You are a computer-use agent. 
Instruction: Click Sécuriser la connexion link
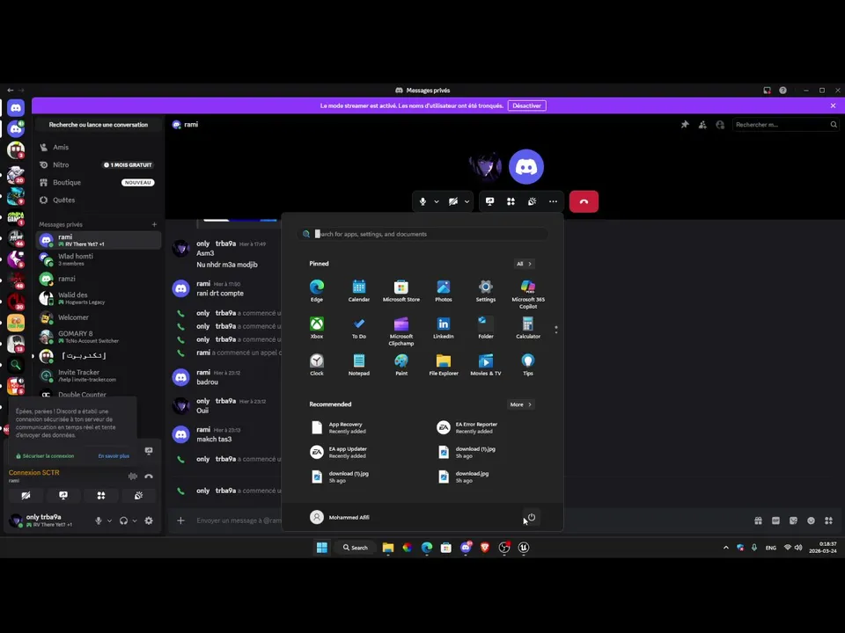click(45, 456)
